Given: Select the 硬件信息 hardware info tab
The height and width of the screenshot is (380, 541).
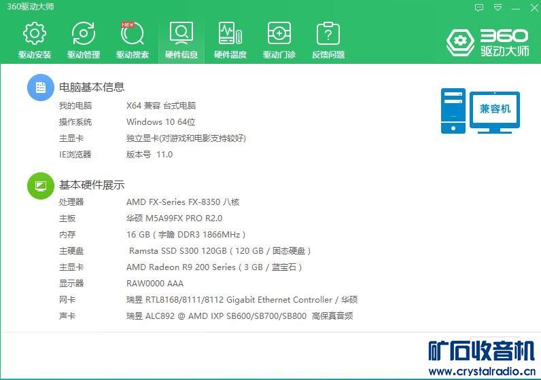Looking at the screenshot, I should [181, 40].
